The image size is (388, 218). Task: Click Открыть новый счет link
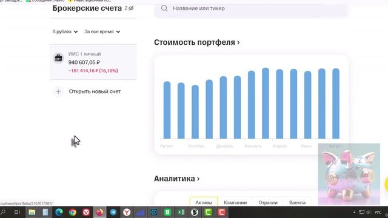tap(95, 91)
